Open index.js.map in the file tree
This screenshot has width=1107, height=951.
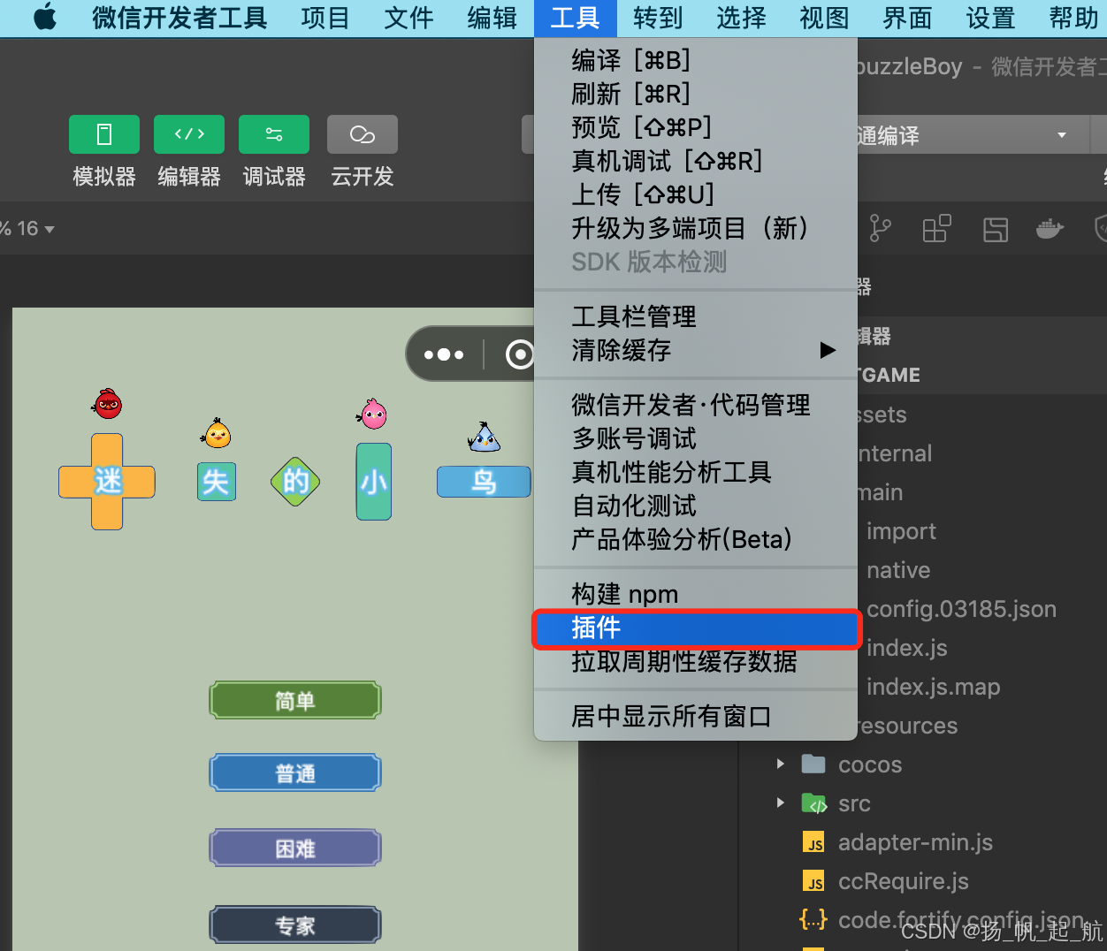[934, 687]
